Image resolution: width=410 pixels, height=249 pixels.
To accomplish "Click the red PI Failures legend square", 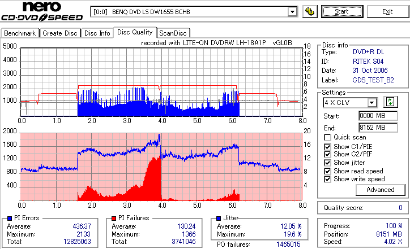I will point(114,219).
